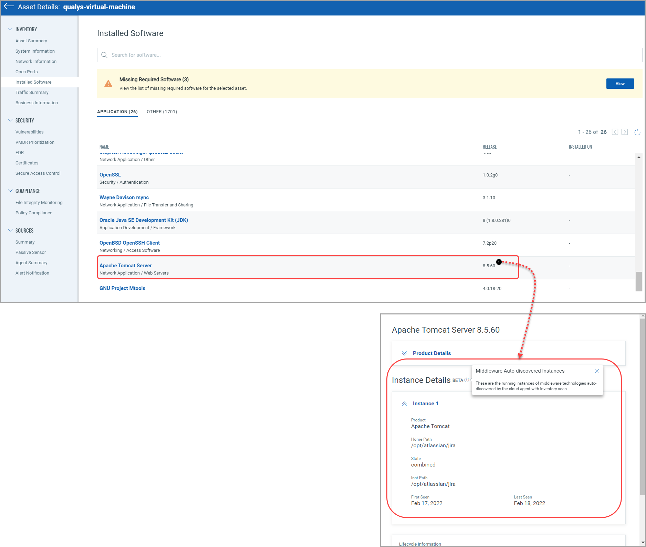Click the warning triangle in the missing software banner
This screenshot has height=547, width=646.
(x=108, y=84)
